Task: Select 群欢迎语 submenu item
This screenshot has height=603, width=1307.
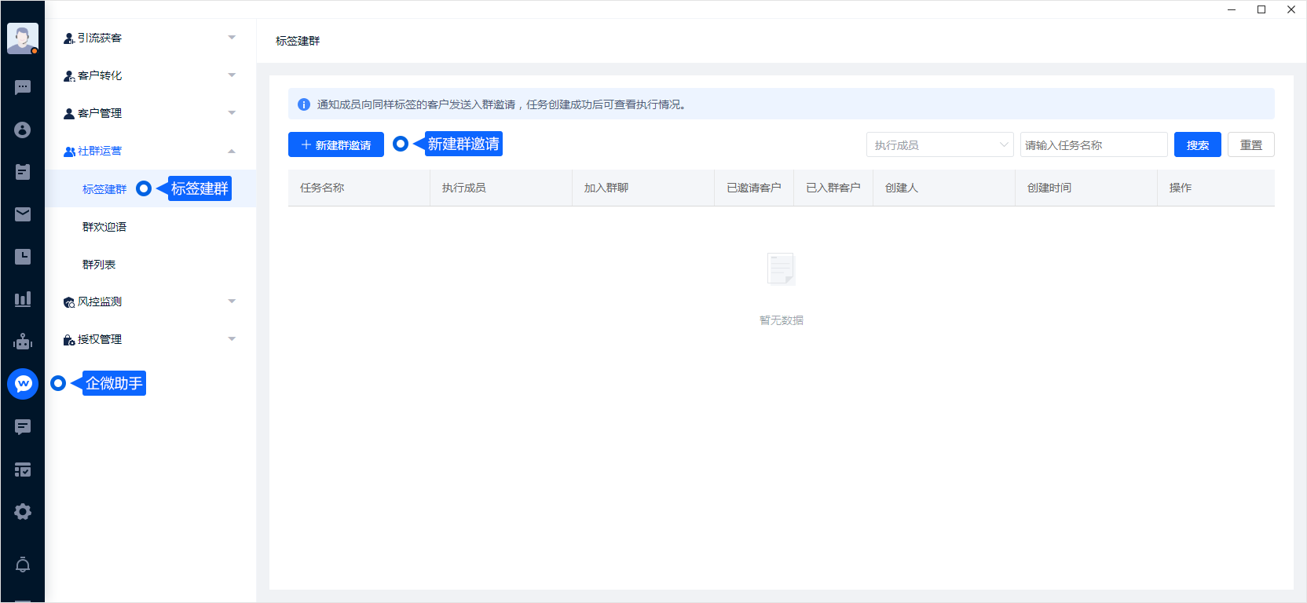Action: click(150, 226)
